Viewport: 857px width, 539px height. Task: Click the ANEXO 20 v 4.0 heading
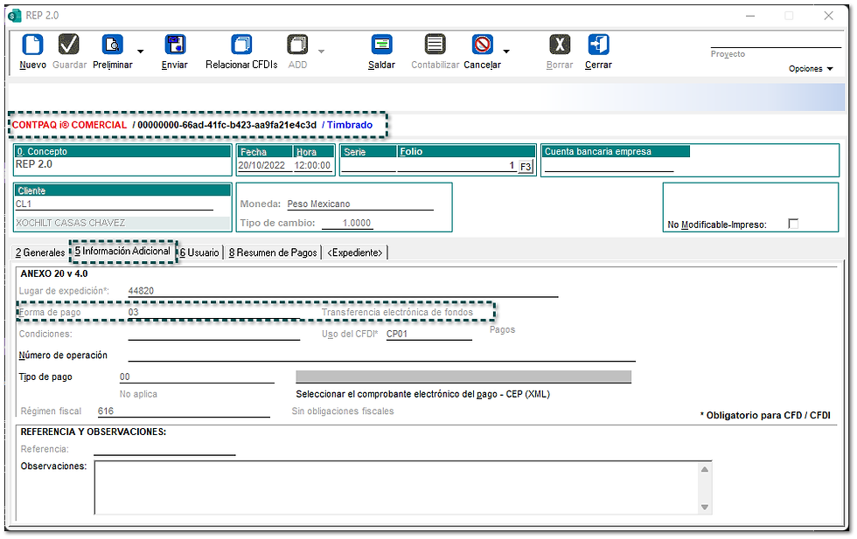(54, 273)
